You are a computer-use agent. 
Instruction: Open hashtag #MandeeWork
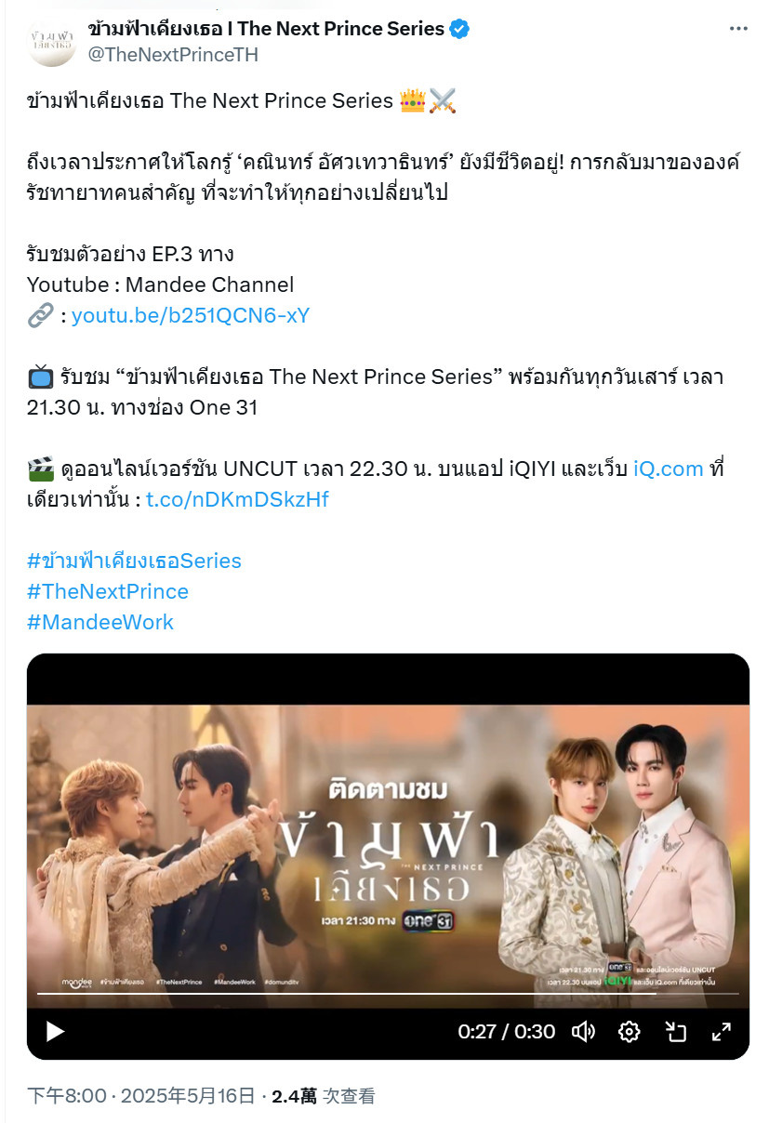(100, 622)
